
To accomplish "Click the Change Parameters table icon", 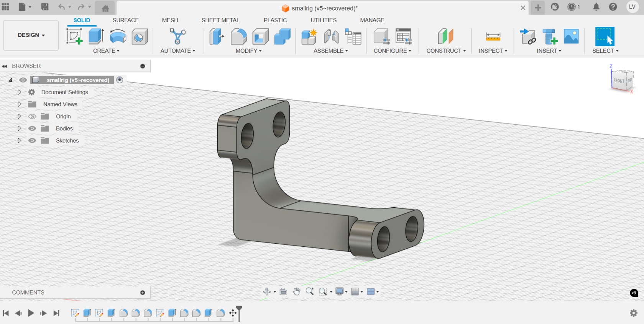I will [x=404, y=37].
